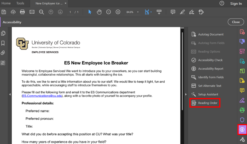Open Fill & Sign tool in right rail
Screen dimensions: 247x144
pyautogui.click(x=242, y=100)
